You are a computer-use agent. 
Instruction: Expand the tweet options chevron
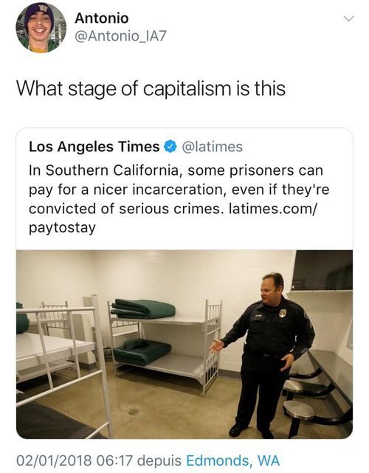point(348,19)
